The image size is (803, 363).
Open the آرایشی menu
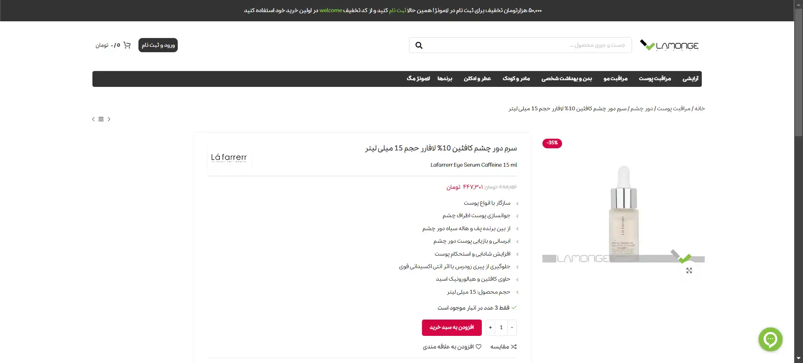coord(690,79)
